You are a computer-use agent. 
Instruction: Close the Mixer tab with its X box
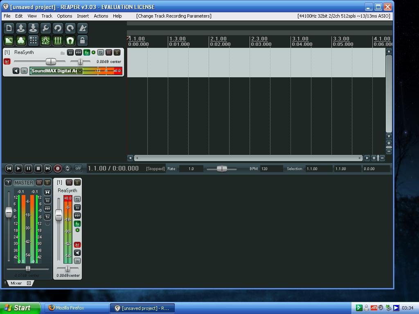(x=29, y=283)
